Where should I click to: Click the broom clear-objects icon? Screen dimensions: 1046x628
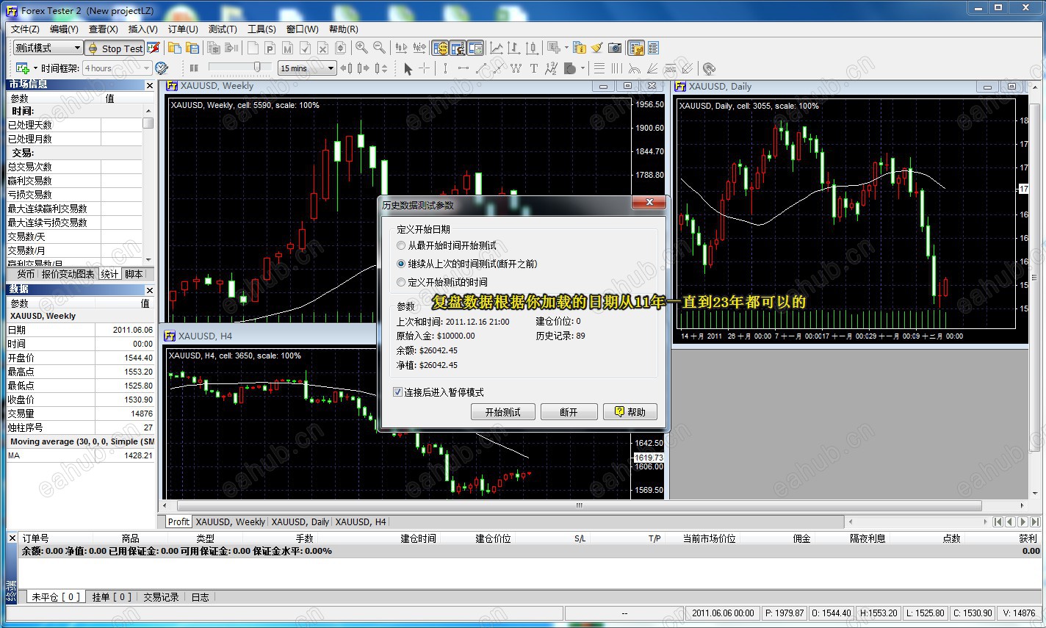[597, 48]
